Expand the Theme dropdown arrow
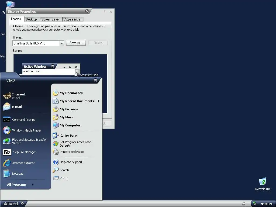 coord(62,43)
